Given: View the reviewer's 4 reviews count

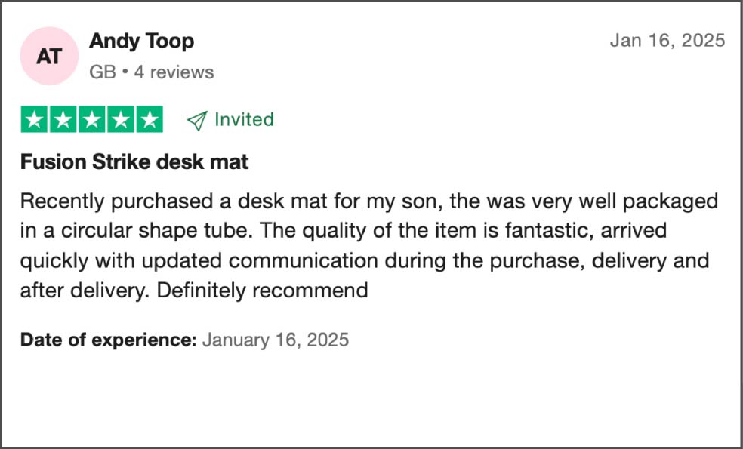Looking at the screenshot, I should [174, 72].
